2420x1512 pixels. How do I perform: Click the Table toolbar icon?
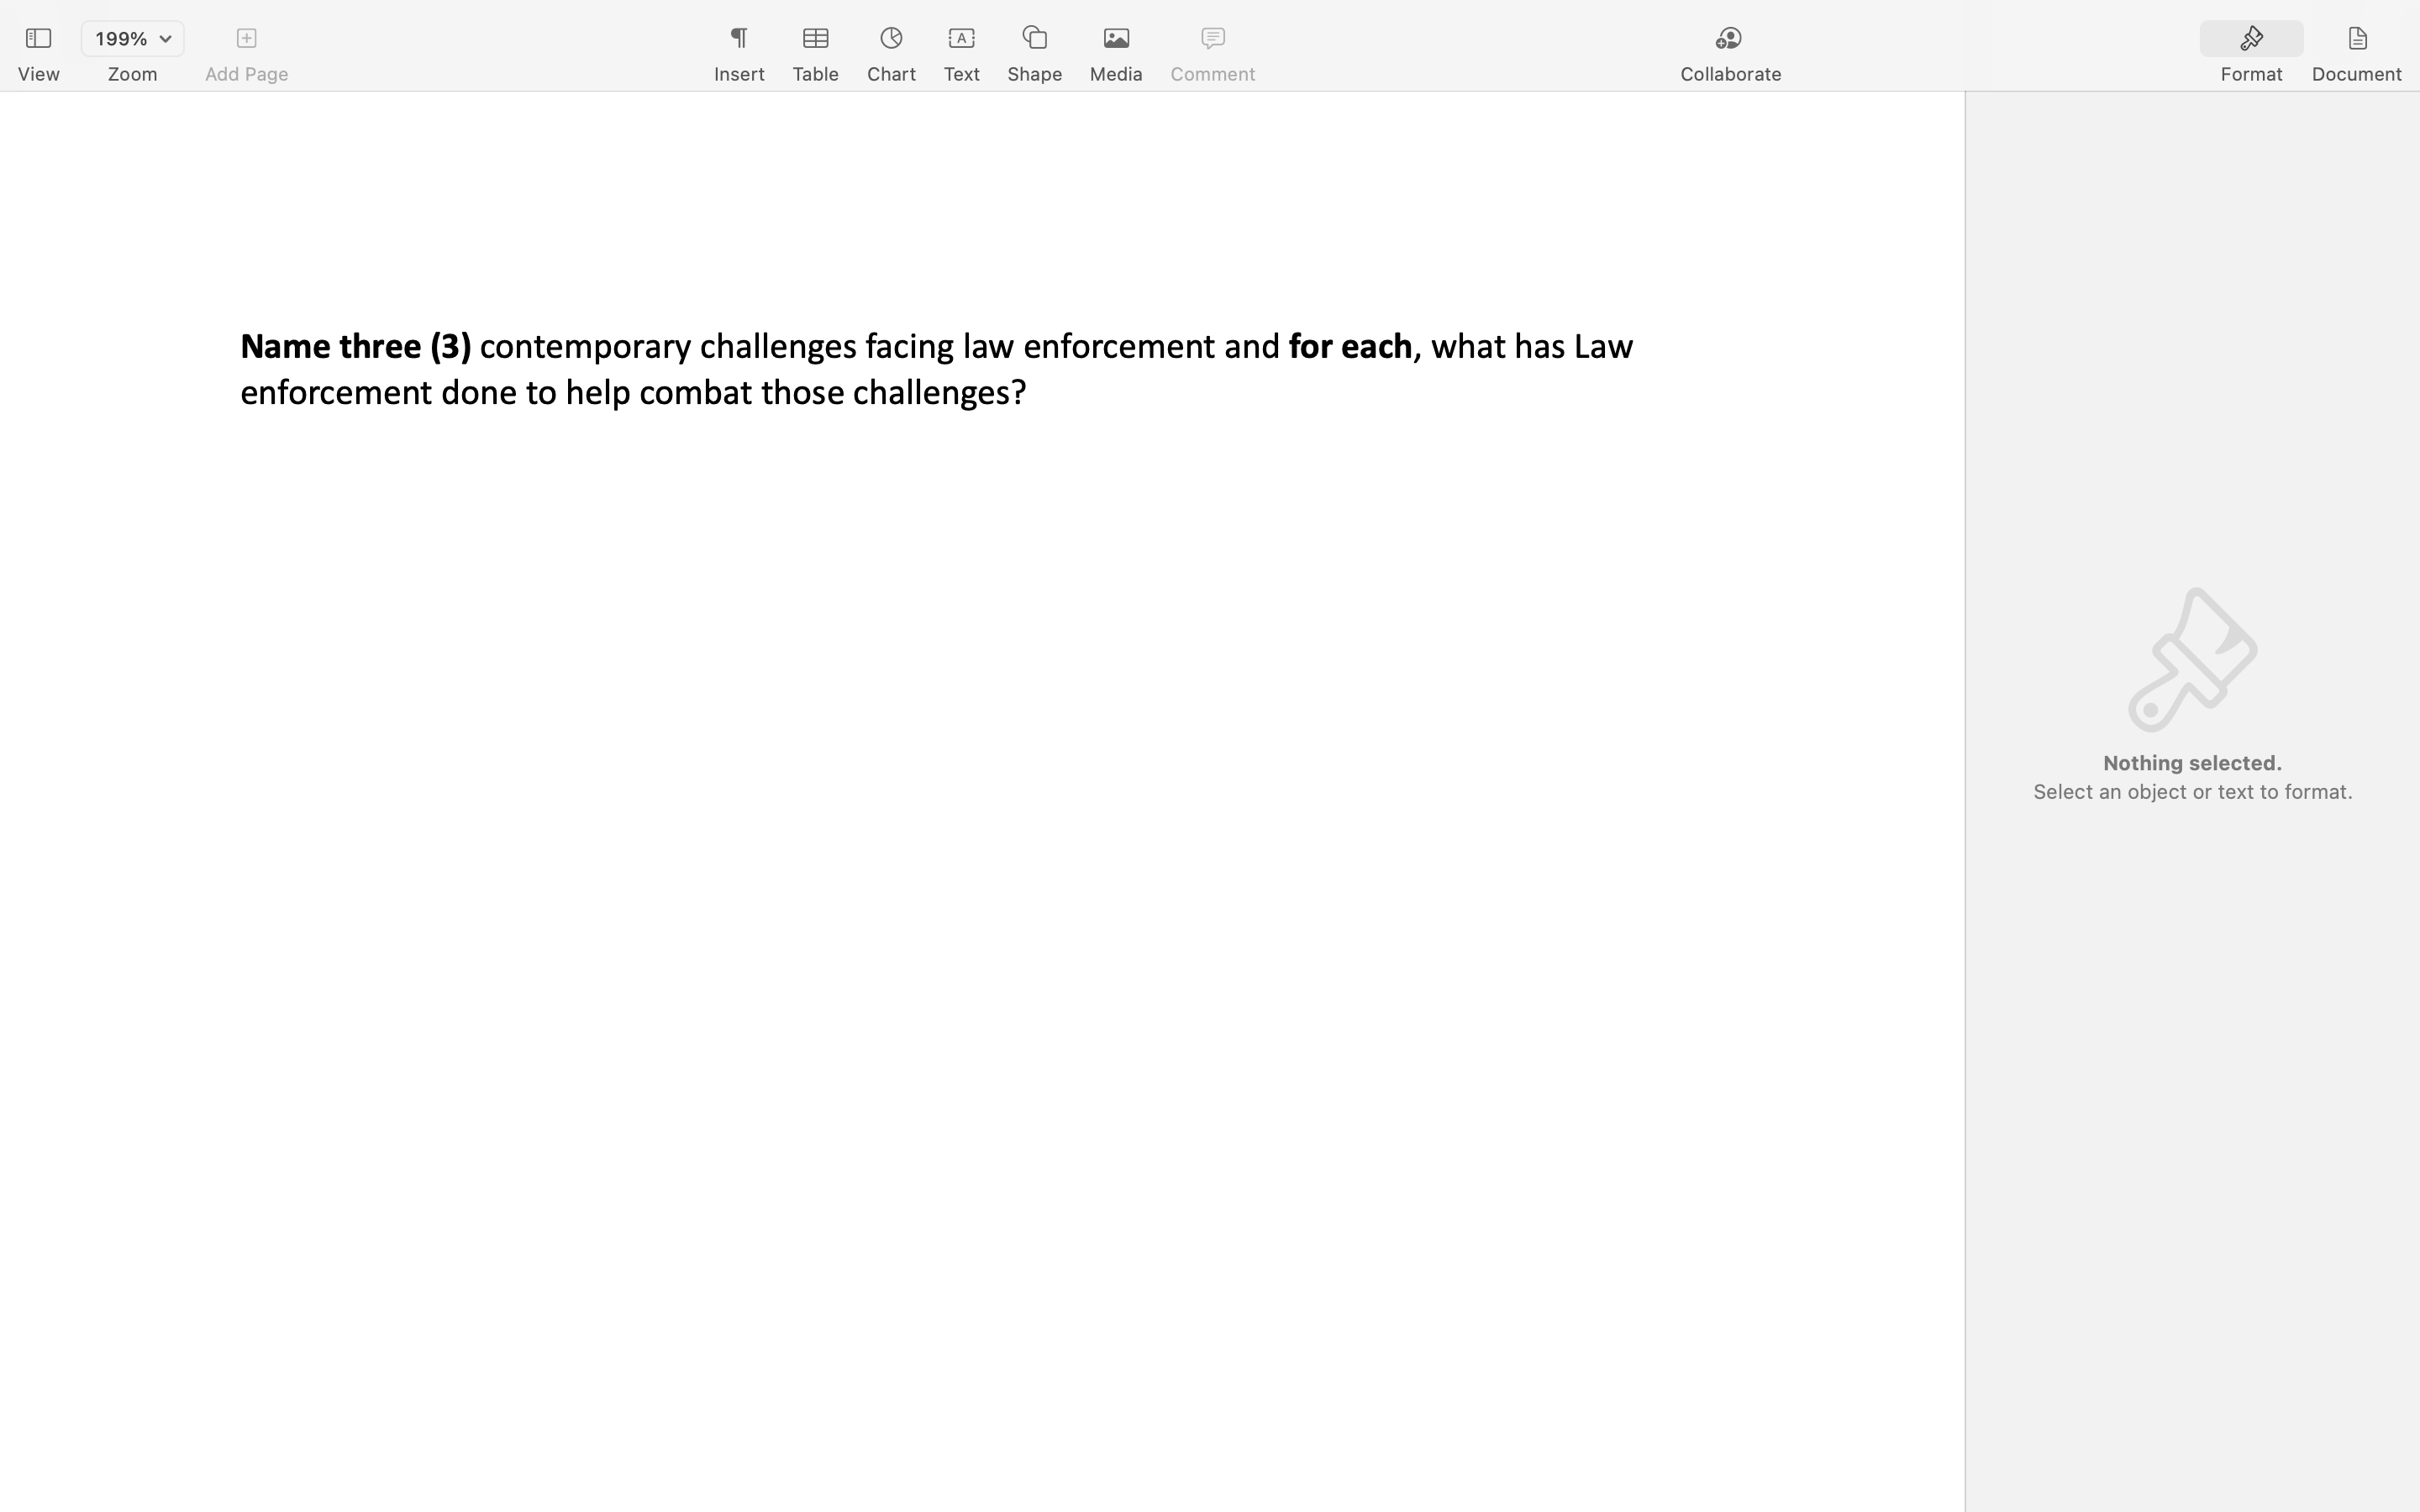click(x=815, y=38)
